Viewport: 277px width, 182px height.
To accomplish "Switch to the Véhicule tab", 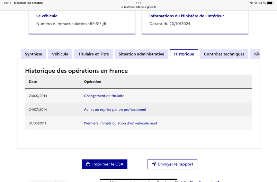I will tap(60, 54).
